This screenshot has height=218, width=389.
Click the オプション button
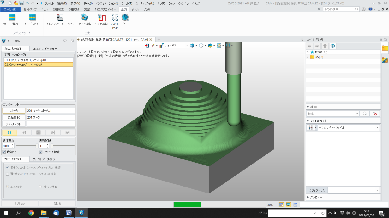tap(19, 204)
